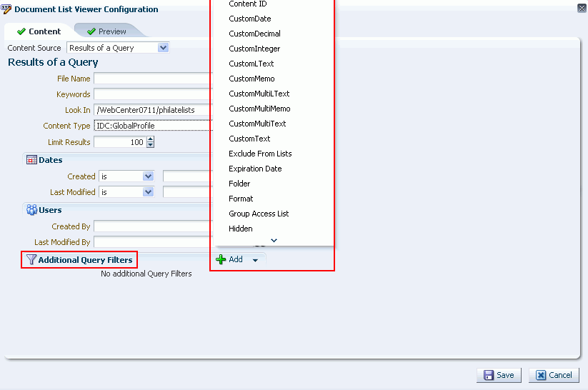This screenshot has height=390, width=588.
Task: Click the Results of a Query heading
Action: [53, 62]
